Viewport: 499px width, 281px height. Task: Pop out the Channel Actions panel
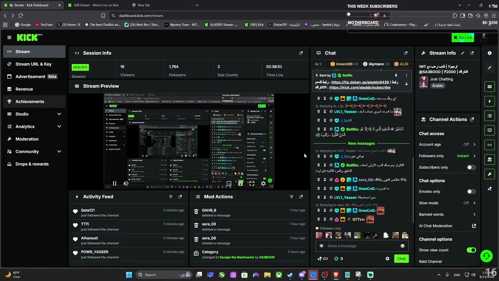[472, 119]
